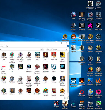
Task: Select the God of War desktop icon
Action: pyautogui.click(x=82, y=93)
